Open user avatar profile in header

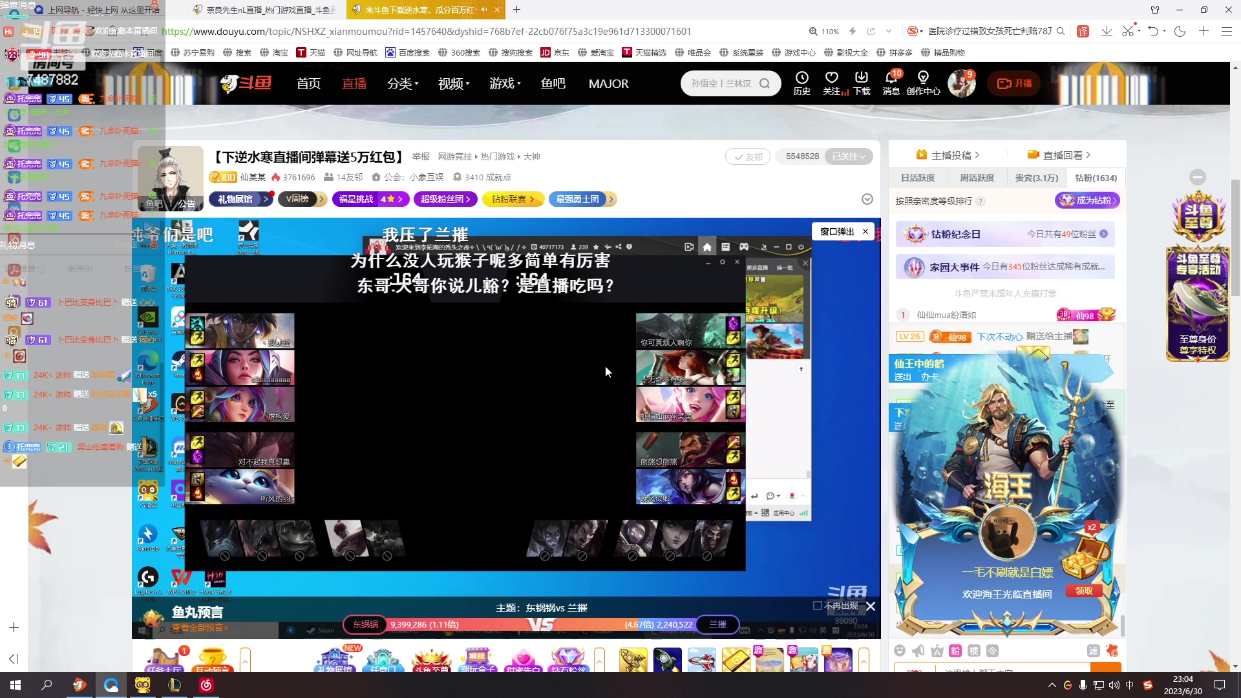tap(960, 83)
